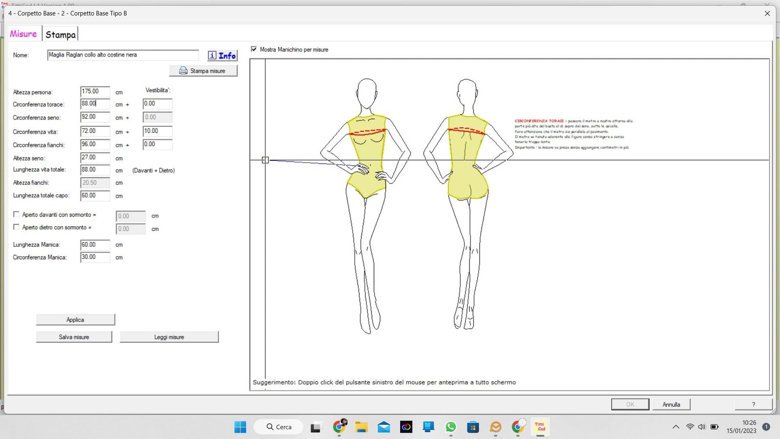Click the Circonferenza vita measurement field
780x439 pixels.
(x=95, y=131)
